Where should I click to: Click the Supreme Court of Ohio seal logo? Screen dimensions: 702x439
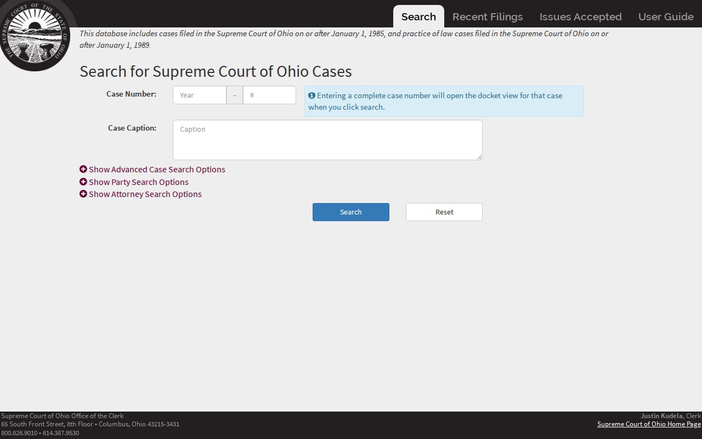click(34, 35)
